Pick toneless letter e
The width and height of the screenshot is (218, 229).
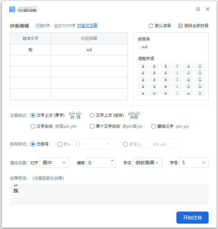(166, 93)
